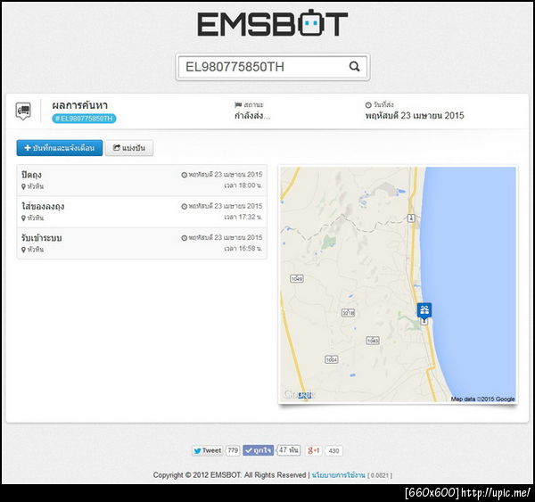Click the Google +1 button
Image resolution: width=535 pixels, height=502 pixels.
pyautogui.click(x=313, y=451)
